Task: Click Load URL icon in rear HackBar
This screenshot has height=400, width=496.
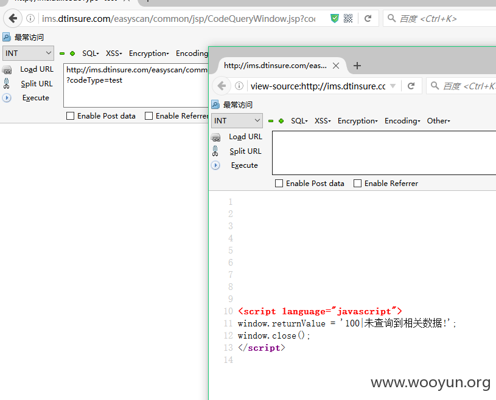Action: tap(7, 70)
